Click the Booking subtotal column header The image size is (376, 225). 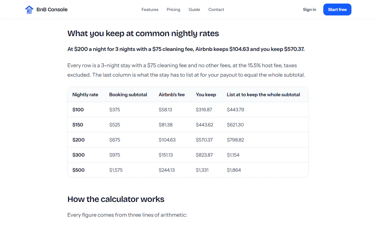128,95
